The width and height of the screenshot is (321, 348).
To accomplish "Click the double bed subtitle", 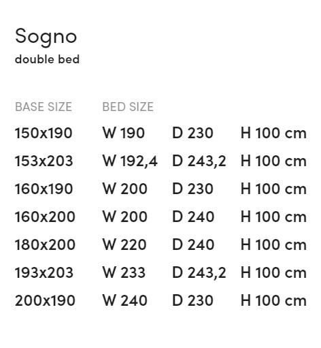I will [x=47, y=59].
